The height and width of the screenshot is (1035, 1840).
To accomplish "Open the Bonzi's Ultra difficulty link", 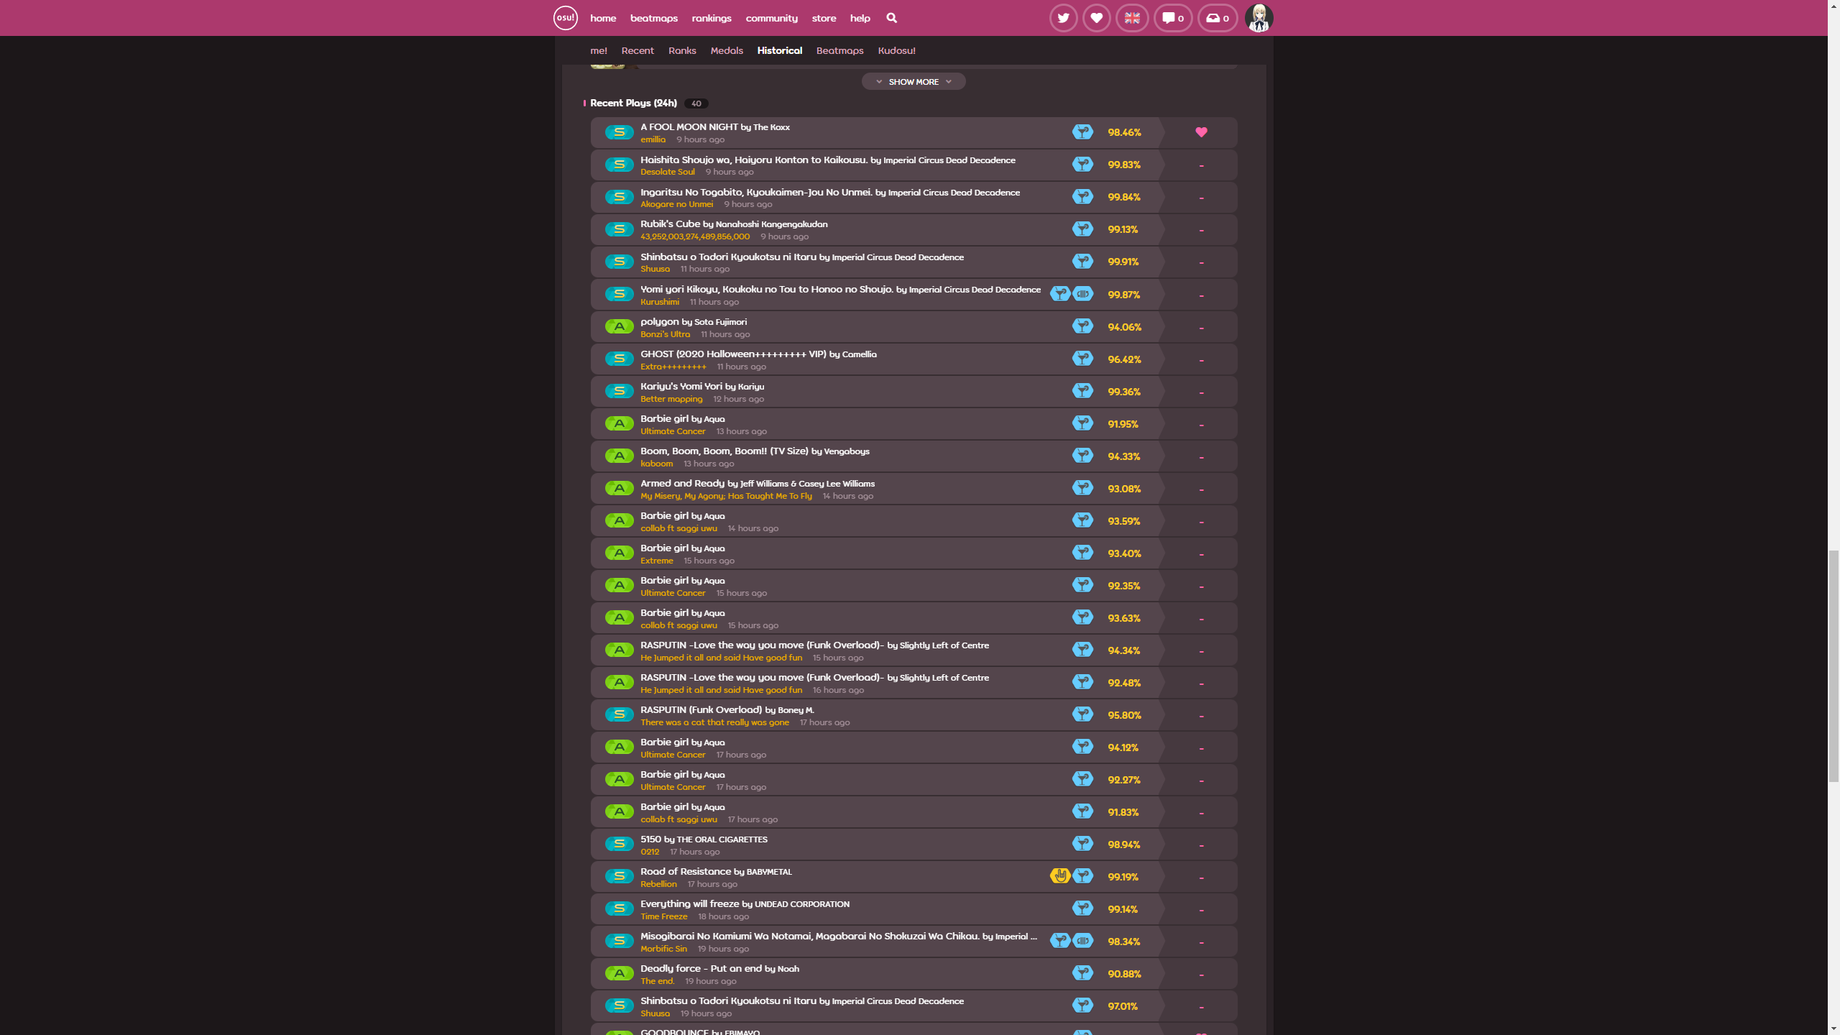I will coord(665,334).
